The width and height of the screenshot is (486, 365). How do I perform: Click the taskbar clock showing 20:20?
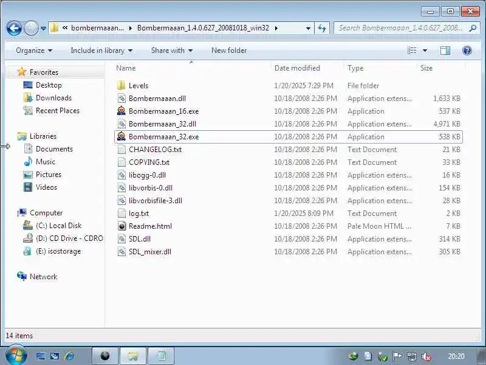[x=456, y=356]
